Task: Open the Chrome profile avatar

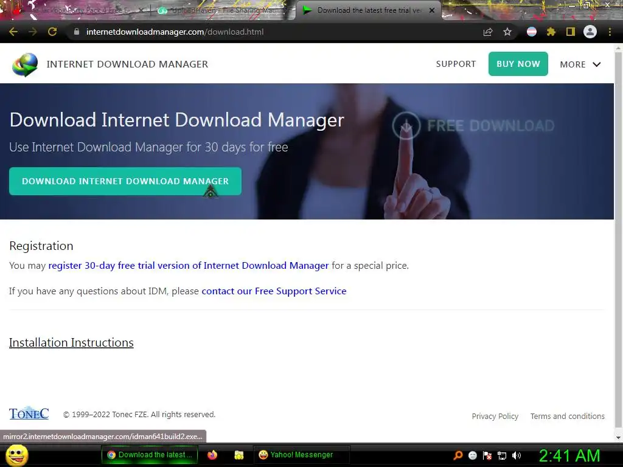Action: coord(590,32)
